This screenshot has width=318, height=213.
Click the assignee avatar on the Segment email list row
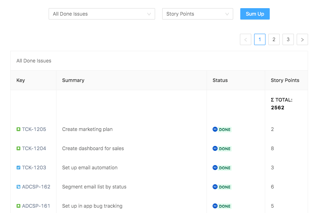(215, 187)
